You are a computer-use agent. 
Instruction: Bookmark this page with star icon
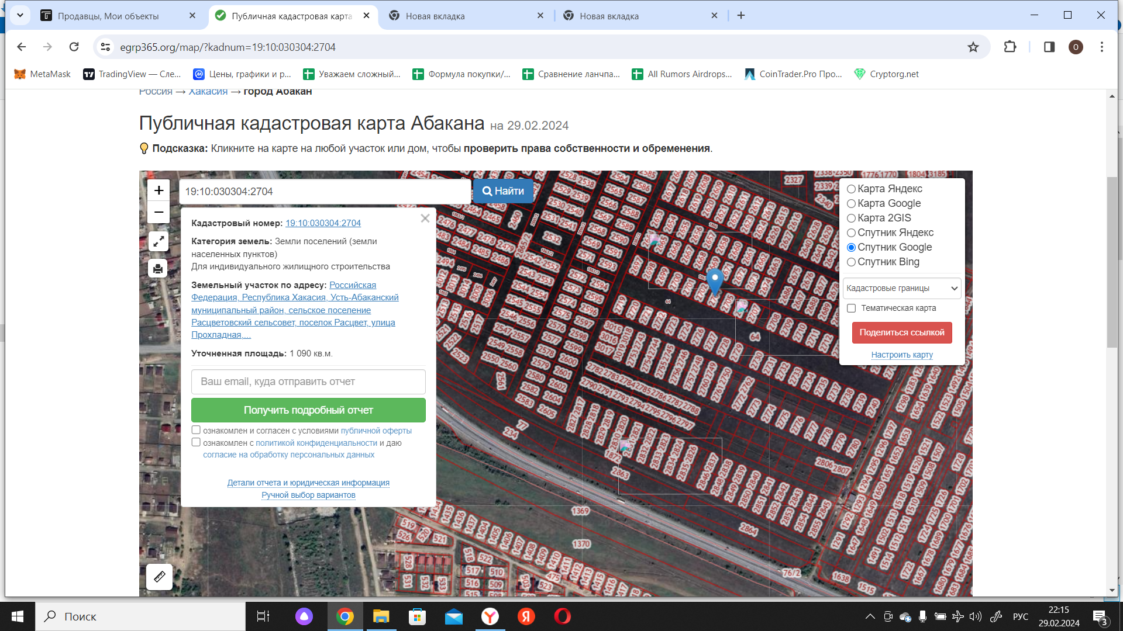(973, 47)
